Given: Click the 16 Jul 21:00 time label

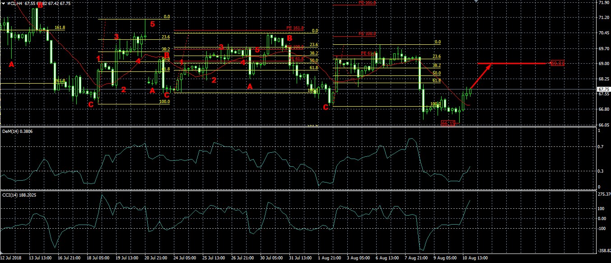Looking at the screenshot, I should (69, 258).
